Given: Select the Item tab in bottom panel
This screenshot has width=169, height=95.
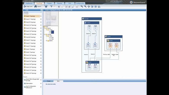Looking at the screenshot, I should coord(58,81).
